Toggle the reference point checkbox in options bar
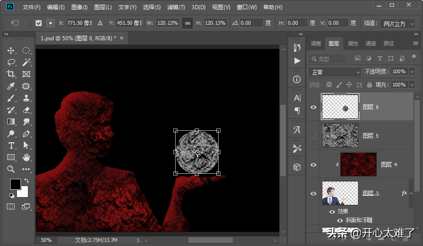The width and height of the screenshot is (423, 246). tap(38, 23)
